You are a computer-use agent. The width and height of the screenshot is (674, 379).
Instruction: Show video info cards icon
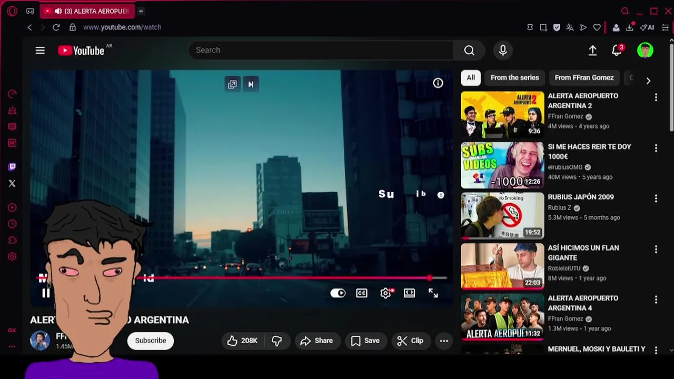pos(438,83)
